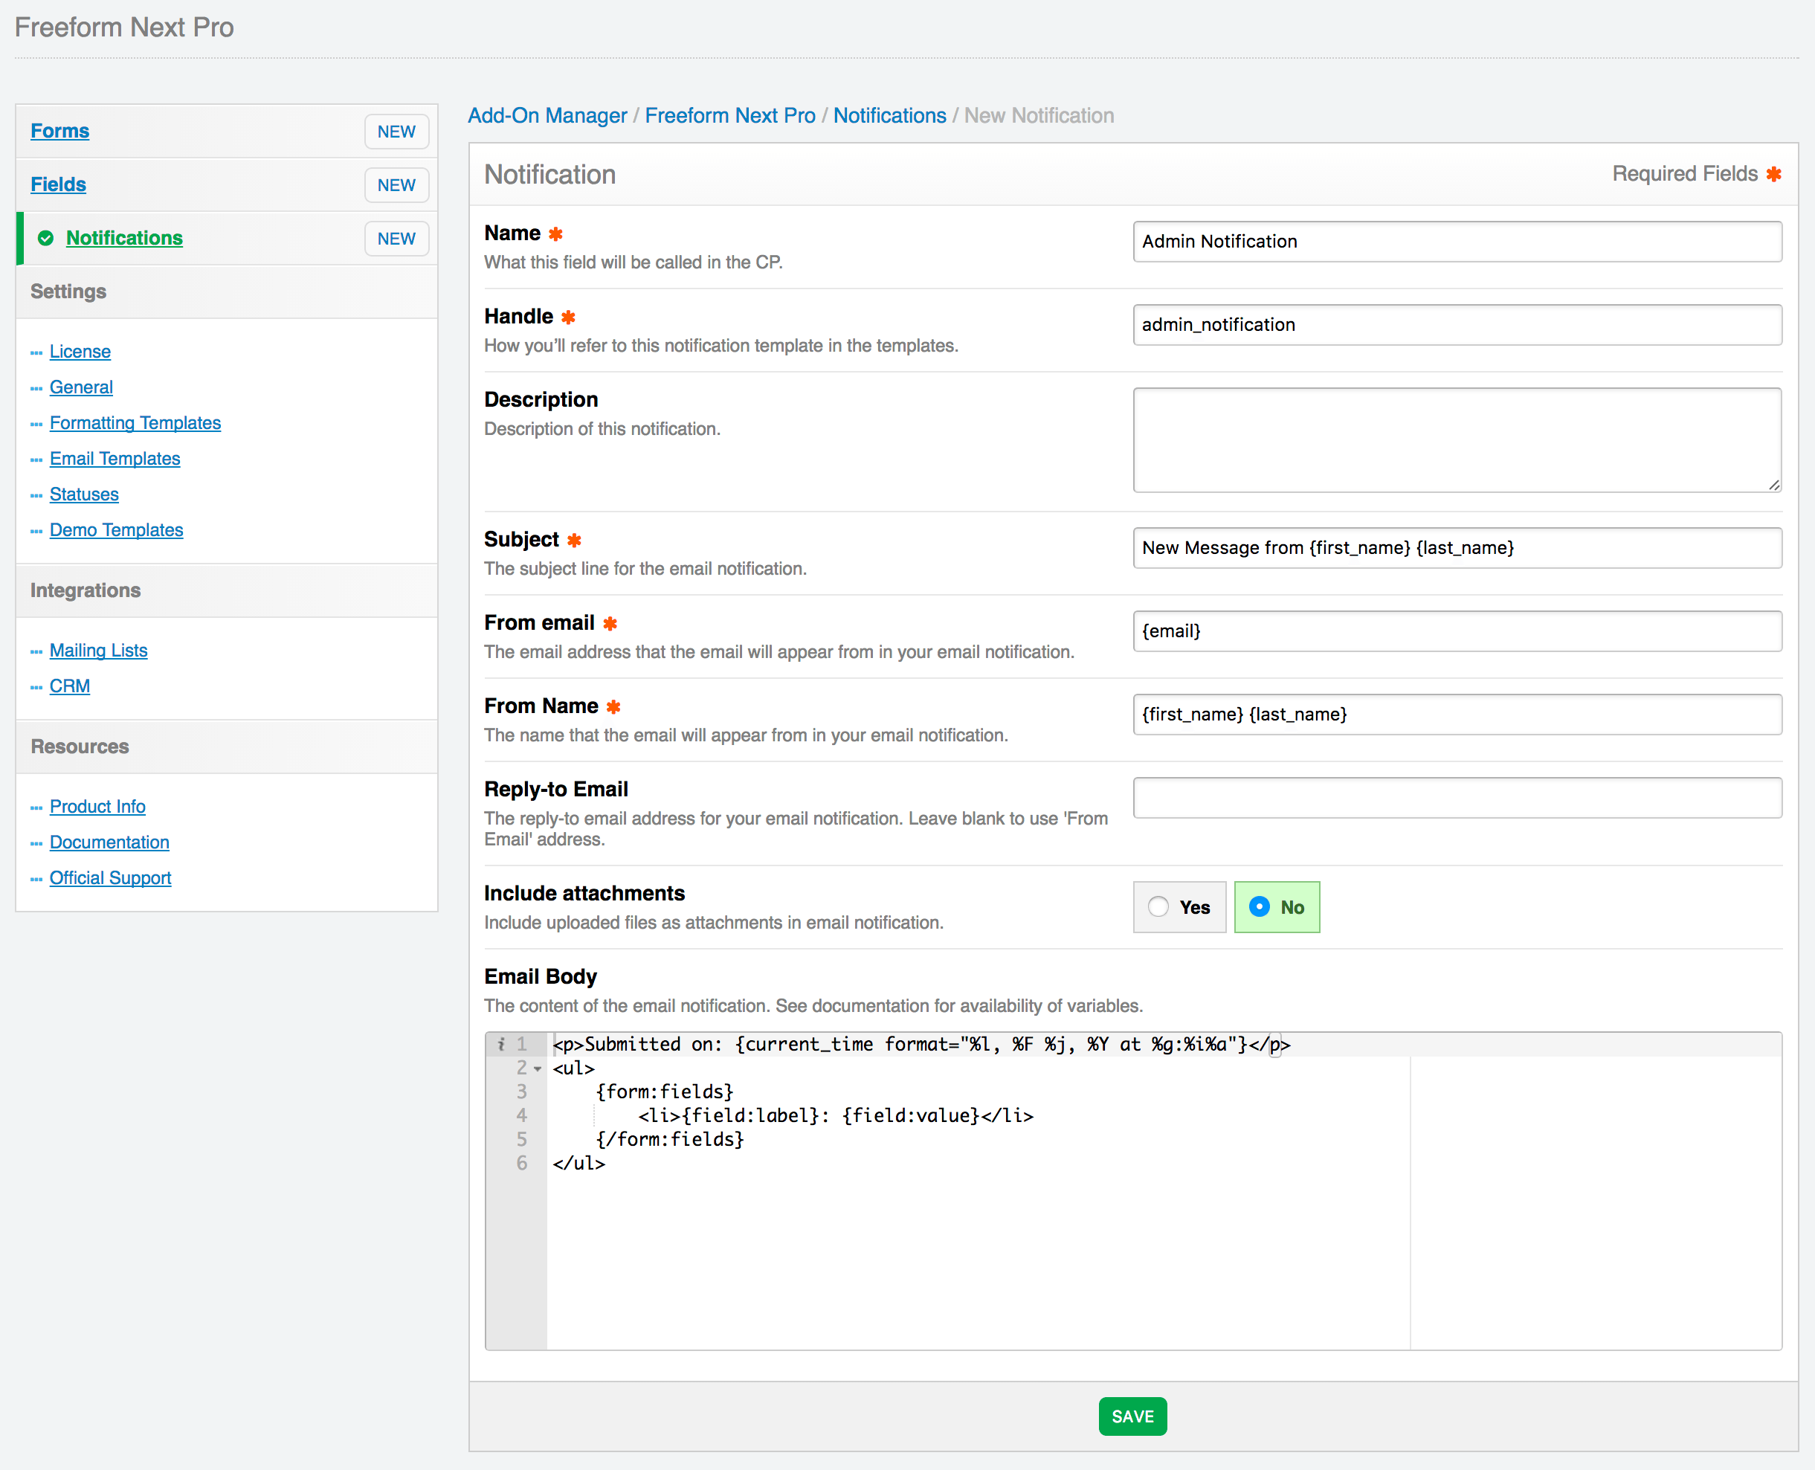Click the Name input field
This screenshot has height=1470, width=1815.
[1457, 240]
